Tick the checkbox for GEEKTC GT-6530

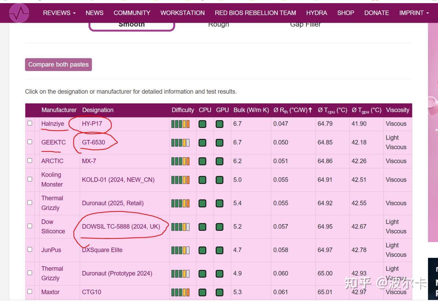tap(30, 142)
